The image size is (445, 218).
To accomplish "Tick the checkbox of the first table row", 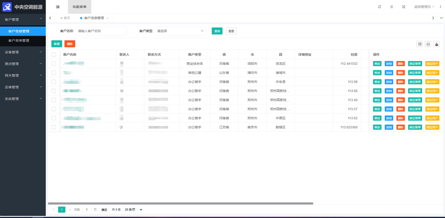I will click(x=53, y=64).
